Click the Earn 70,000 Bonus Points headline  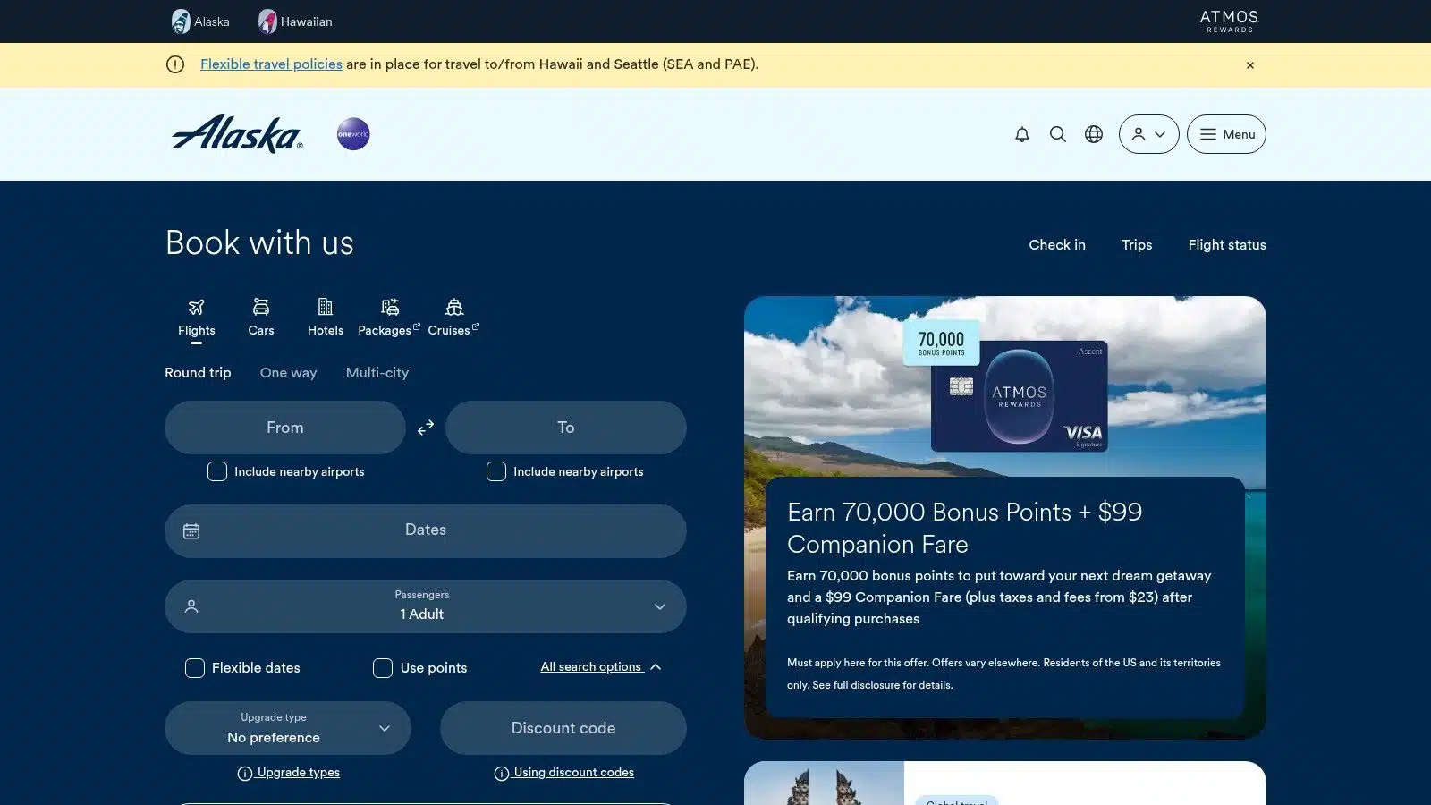[965, 528]
